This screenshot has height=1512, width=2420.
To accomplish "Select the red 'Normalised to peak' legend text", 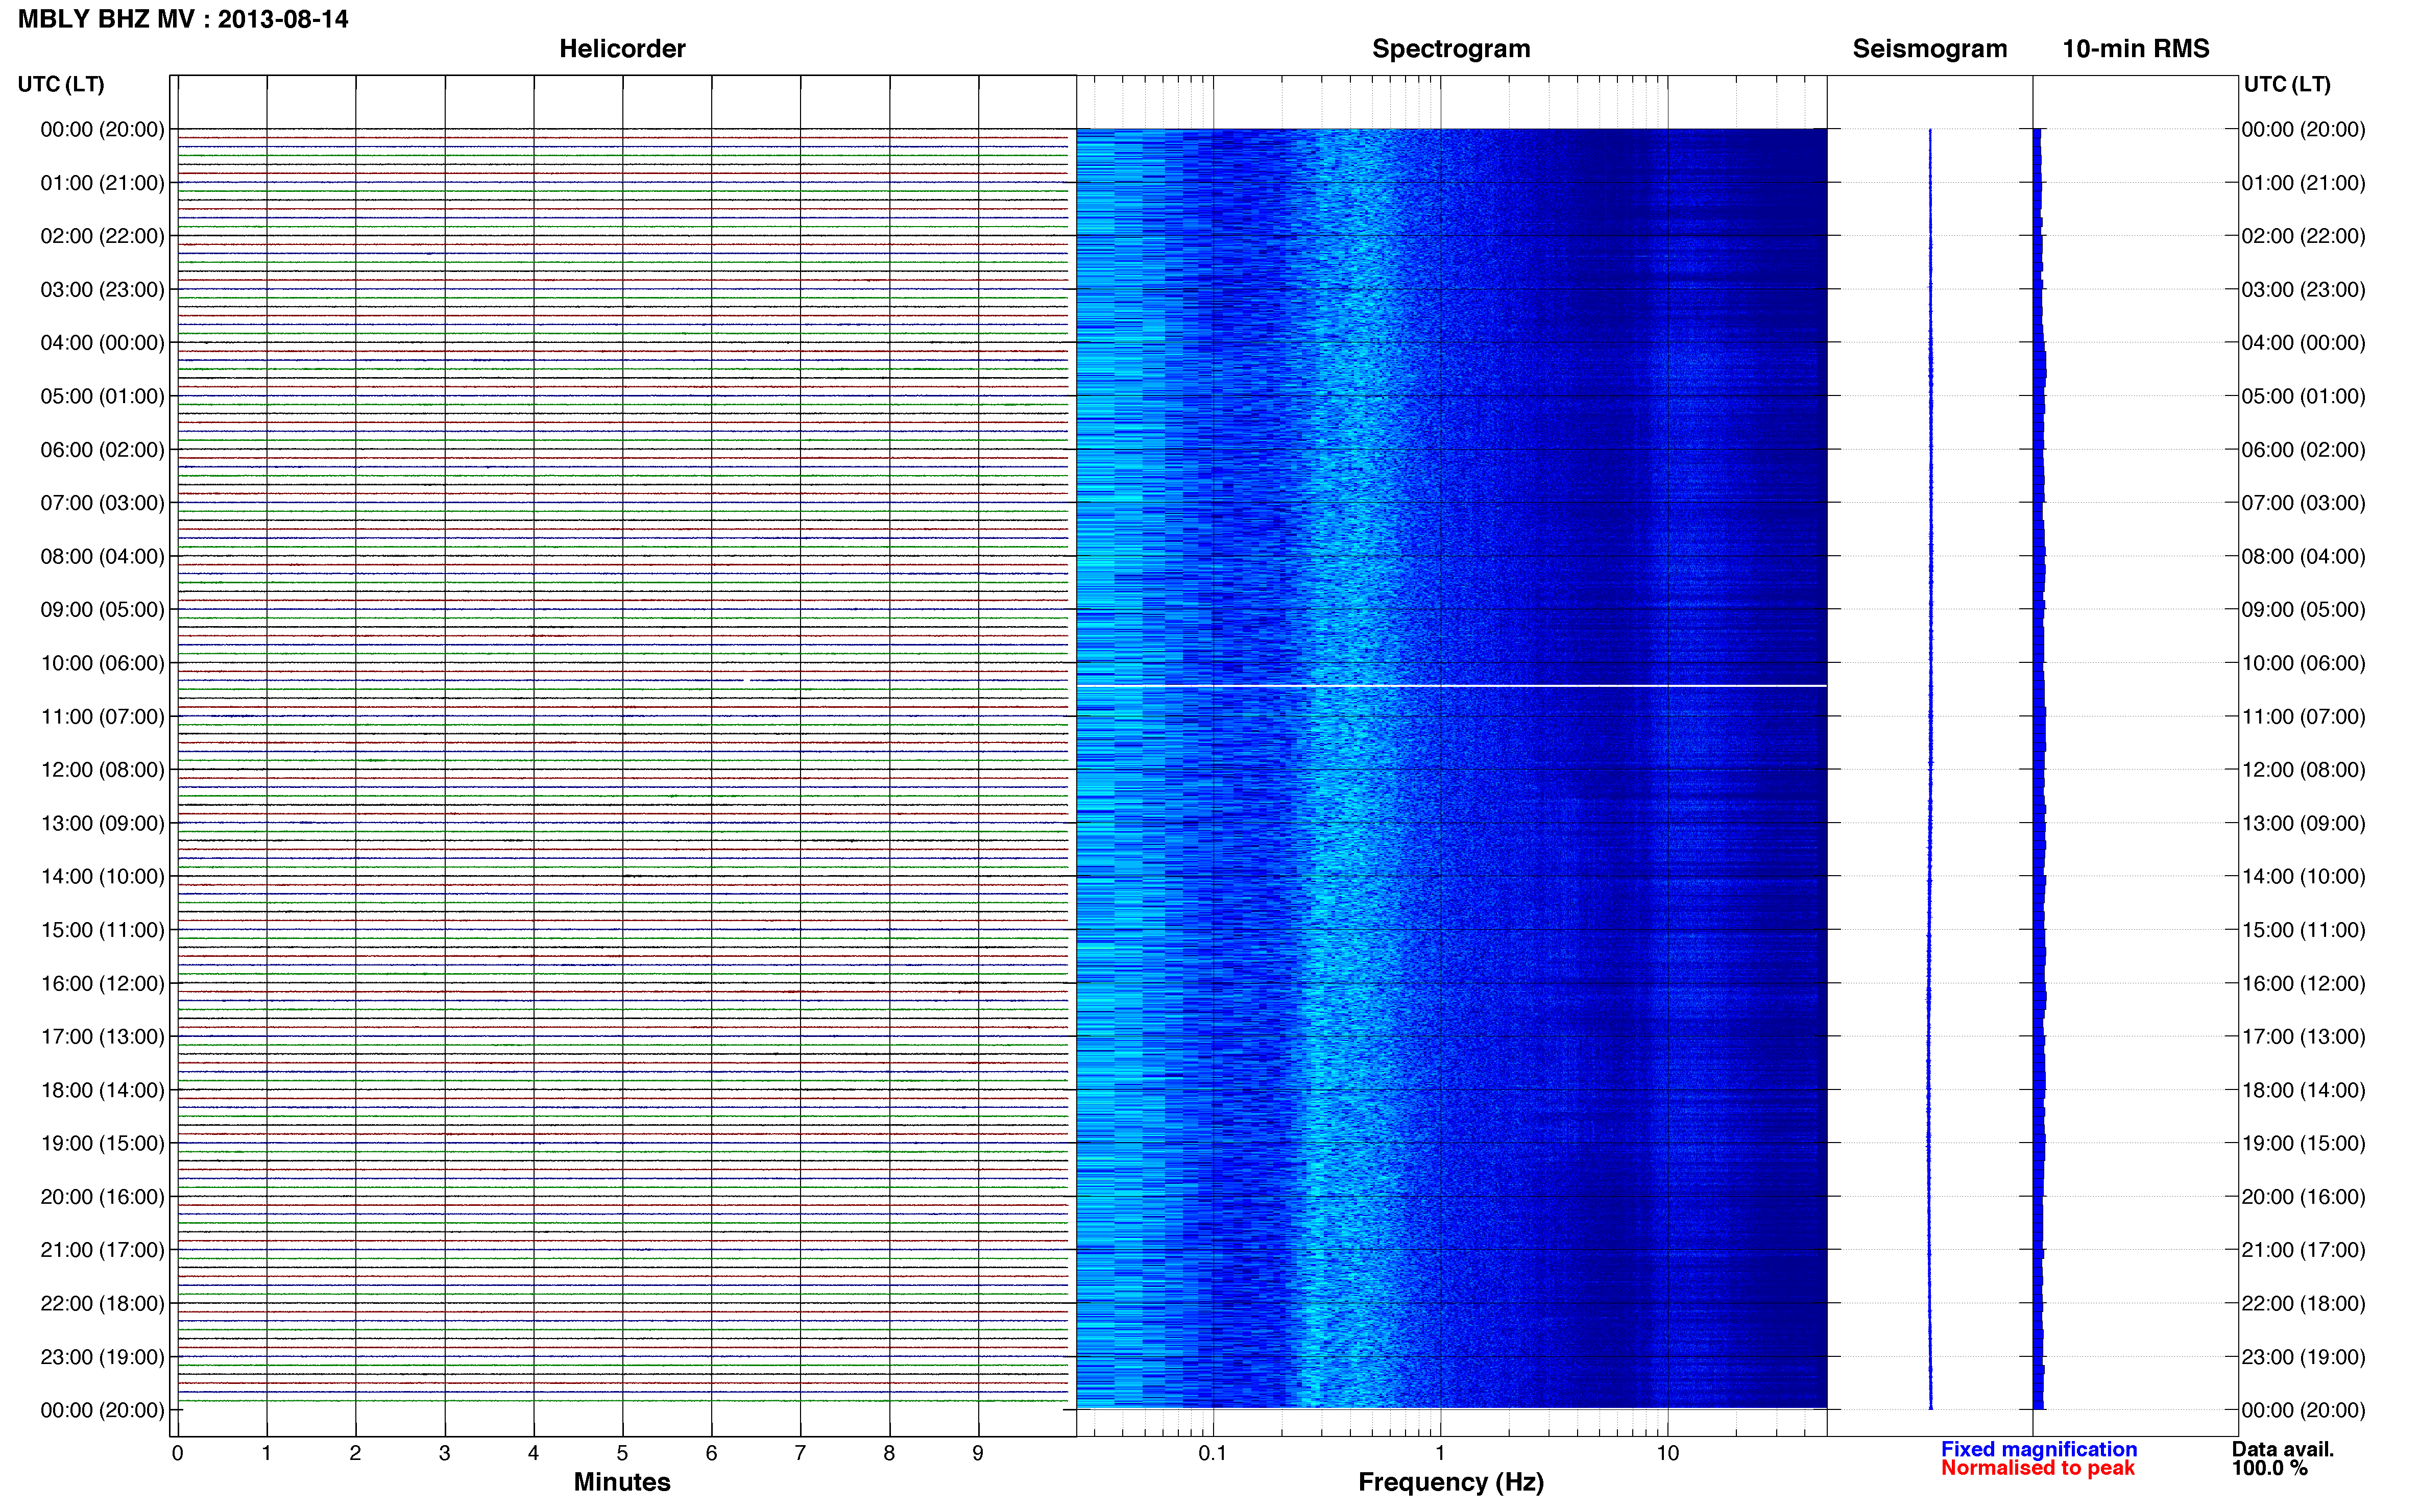I will [2038, 1468].
